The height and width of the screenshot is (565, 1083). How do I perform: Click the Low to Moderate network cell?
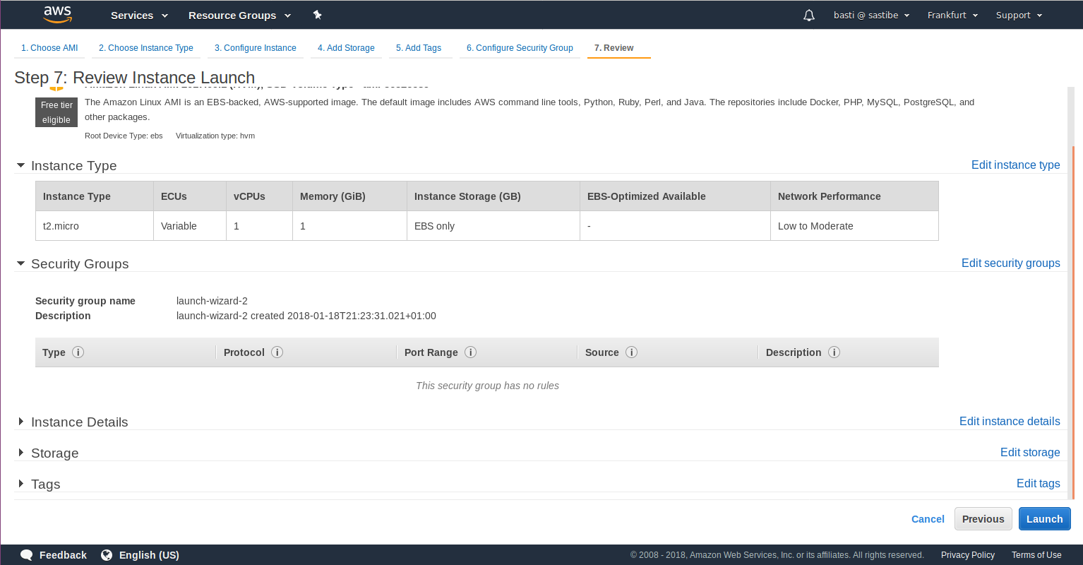click(x=854, y=226)
